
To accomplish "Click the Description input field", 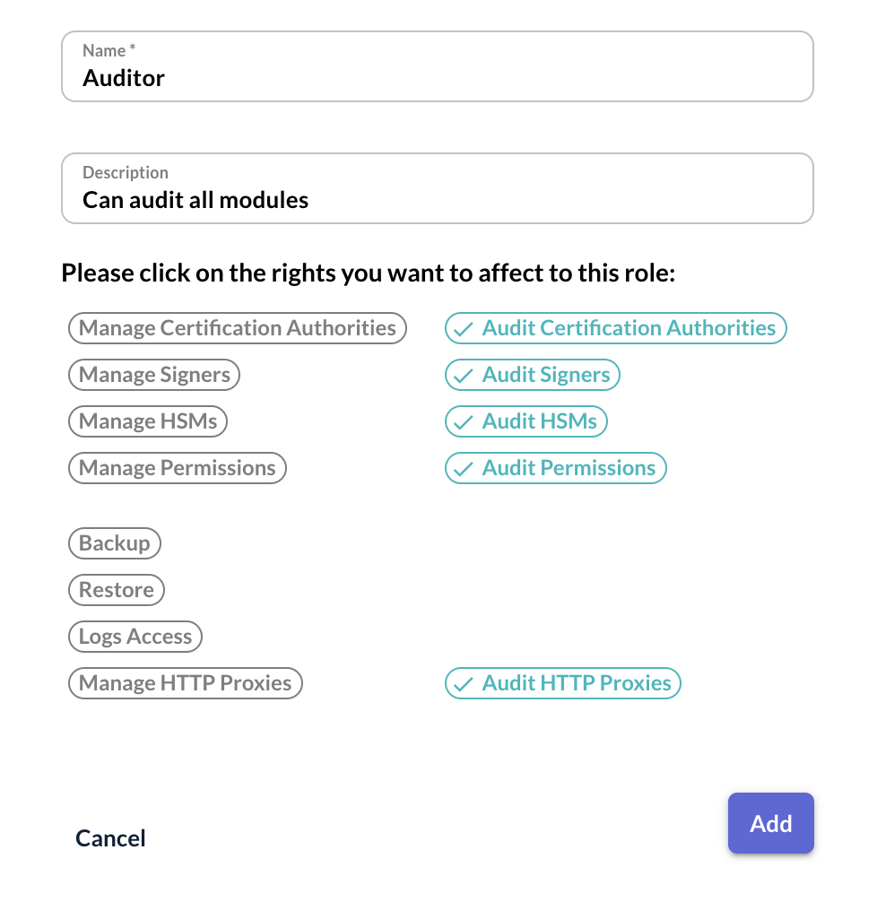I will coord(437,199).
